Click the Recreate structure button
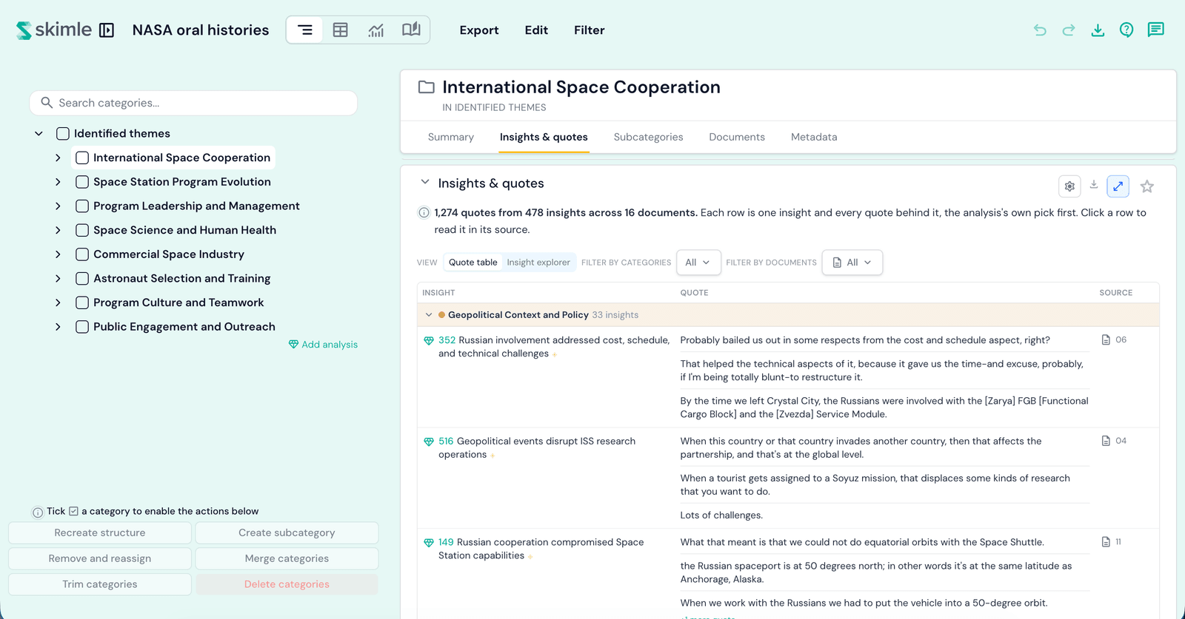Screen dimensions: 1185x619 point(100,532)
